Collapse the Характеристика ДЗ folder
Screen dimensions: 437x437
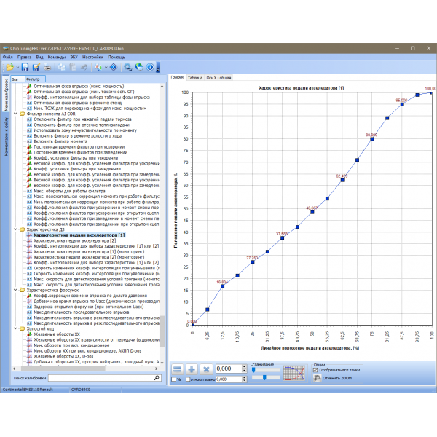[x=17, y=230]
